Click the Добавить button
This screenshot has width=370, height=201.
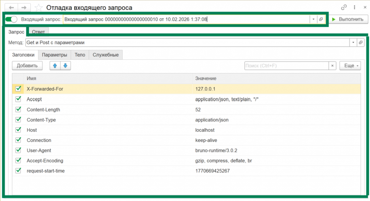[x=27, y=66]
